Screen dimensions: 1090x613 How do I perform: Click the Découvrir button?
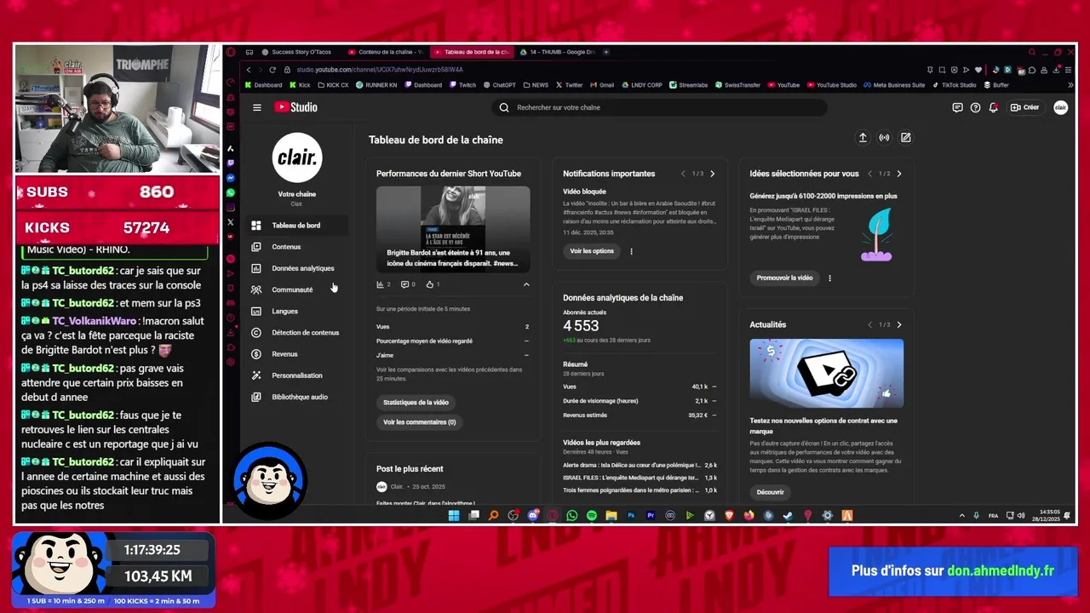770,492
